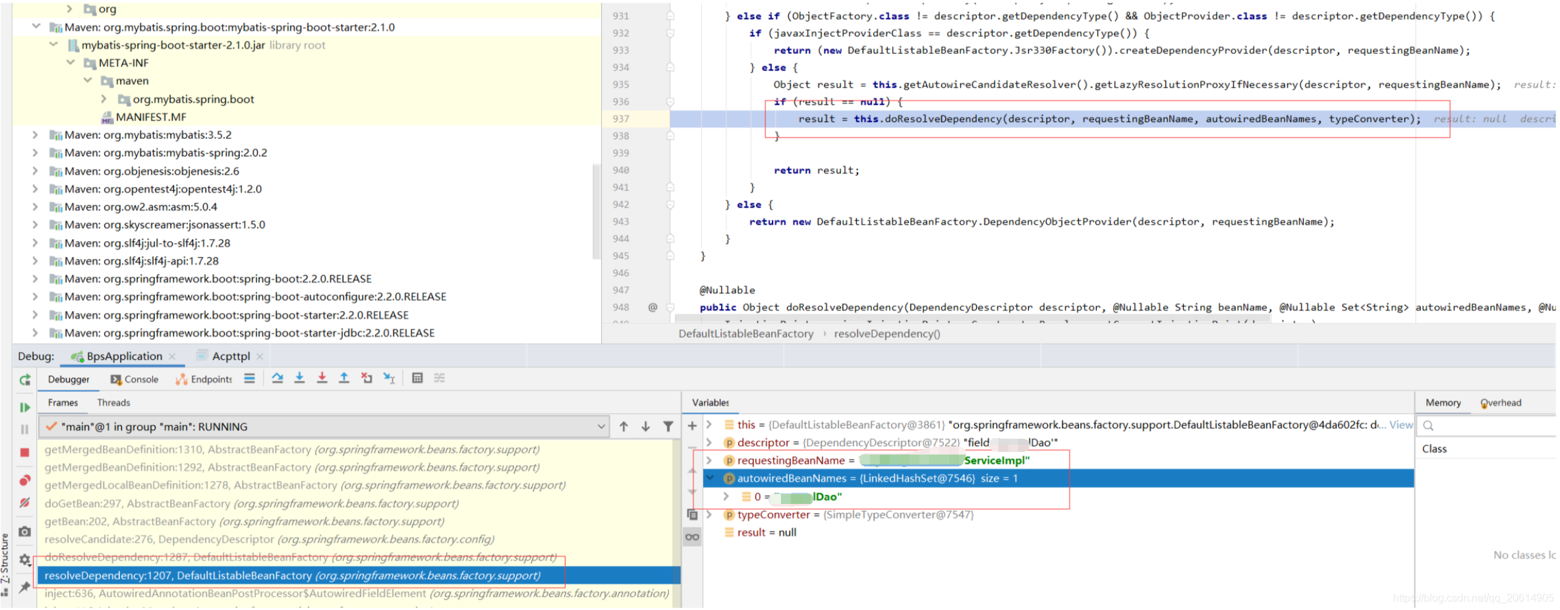Open the Evaluate Expression calculator icon
The image size is (1560, 610).
coord(418,378)
